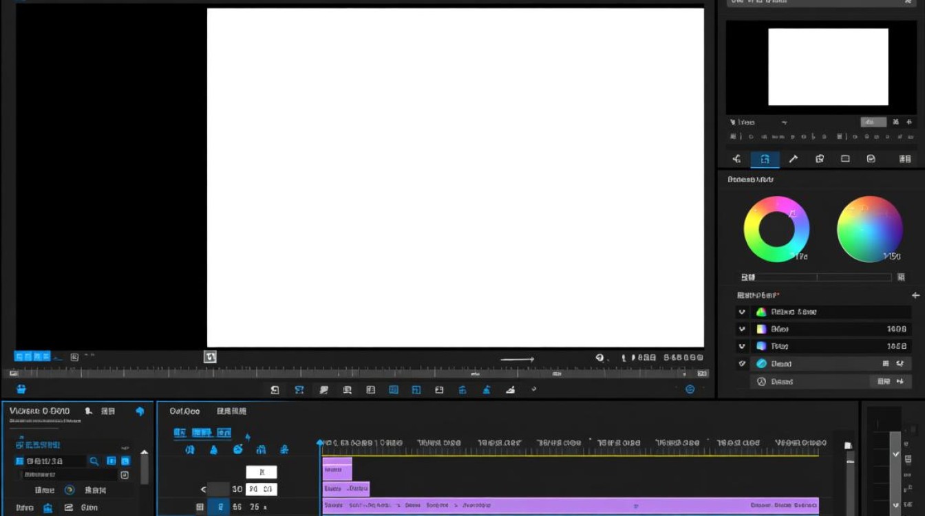Select the blue playhead marker on the timeline ruler

click(x=319, y=443)
